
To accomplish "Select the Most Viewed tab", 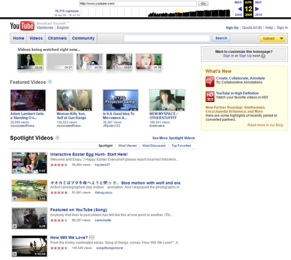I will [127, 146].
